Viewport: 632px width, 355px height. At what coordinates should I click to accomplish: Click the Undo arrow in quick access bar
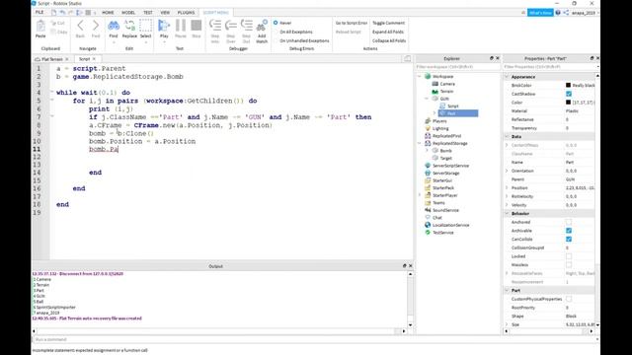click(62, 13)
